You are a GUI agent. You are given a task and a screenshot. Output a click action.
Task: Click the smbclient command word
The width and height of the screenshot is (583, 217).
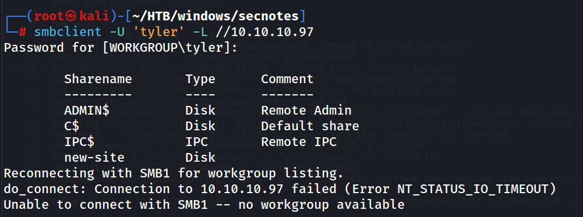(x=68, y=32)
